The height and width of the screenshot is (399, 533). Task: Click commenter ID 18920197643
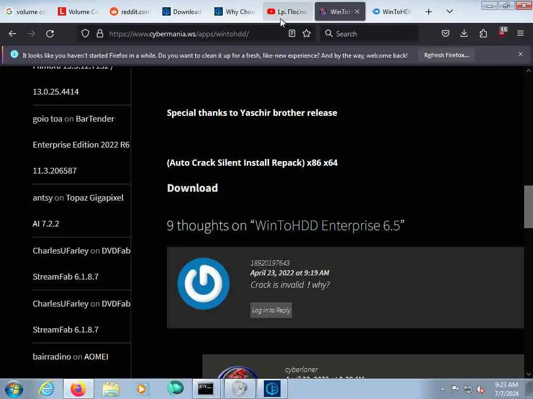[270, 263]
